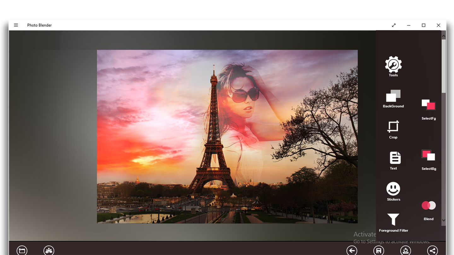
Task: Open the Stickers smiley icon
Action: (393, 189)
